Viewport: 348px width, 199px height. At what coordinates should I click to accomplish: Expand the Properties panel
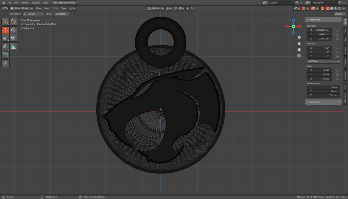(x=323, y=102)
